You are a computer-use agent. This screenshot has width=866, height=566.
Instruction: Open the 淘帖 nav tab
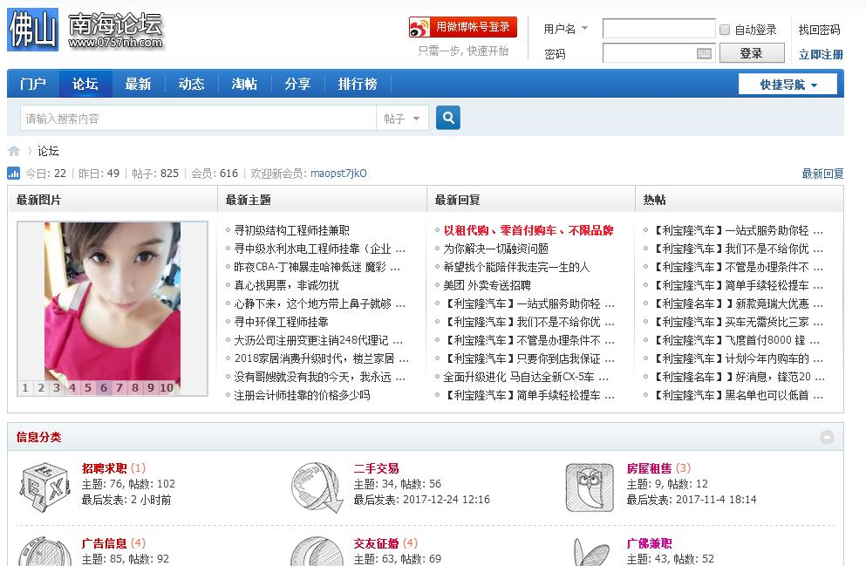click(x=244, y=84)
